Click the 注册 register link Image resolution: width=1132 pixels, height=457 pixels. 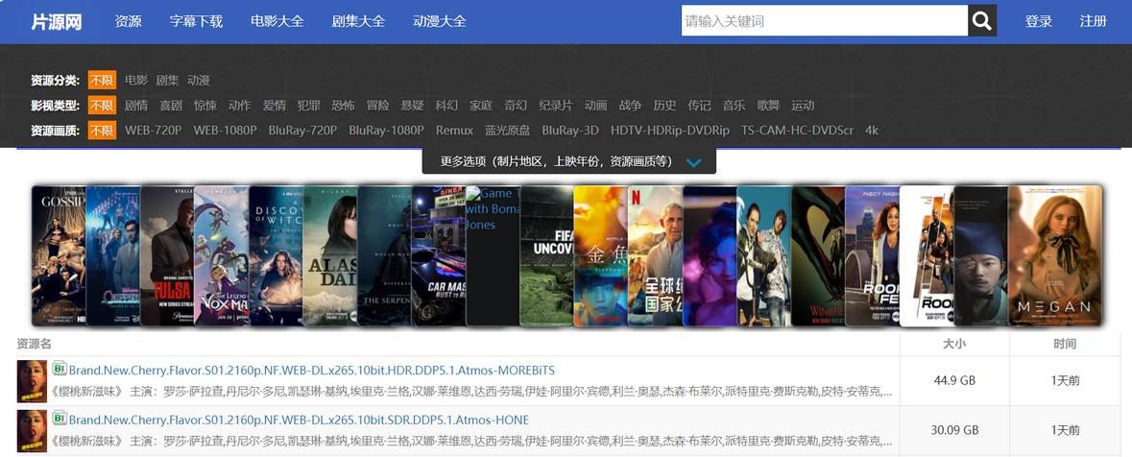click(x=1093, y=22)
